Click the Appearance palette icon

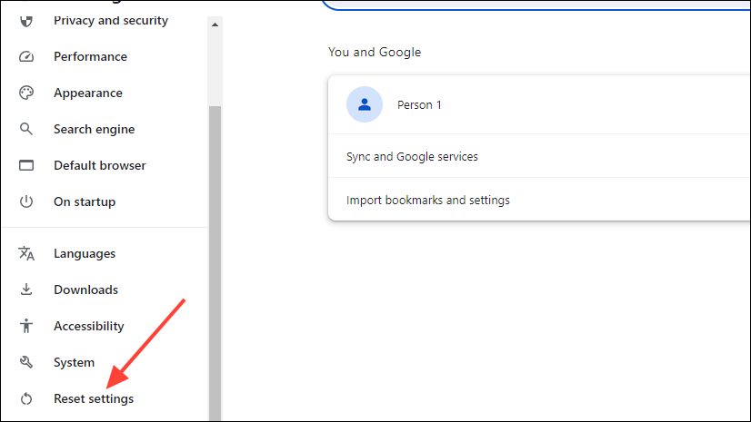[x=26, y=93]
